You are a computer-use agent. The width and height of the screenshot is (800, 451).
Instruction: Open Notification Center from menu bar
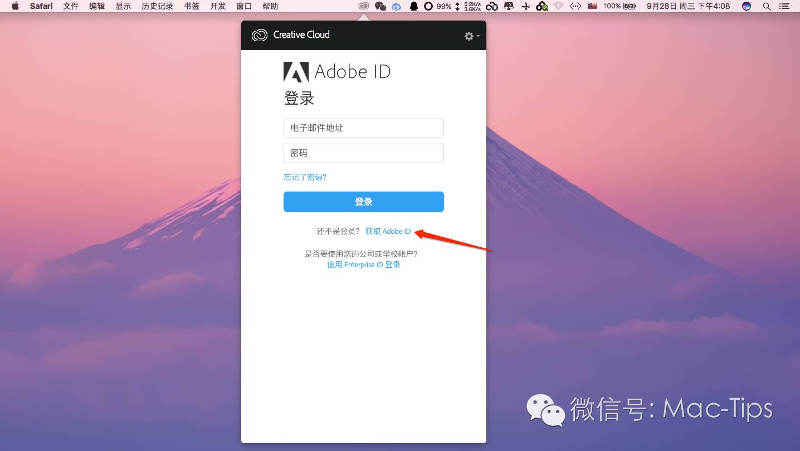[x=784, y=6]
